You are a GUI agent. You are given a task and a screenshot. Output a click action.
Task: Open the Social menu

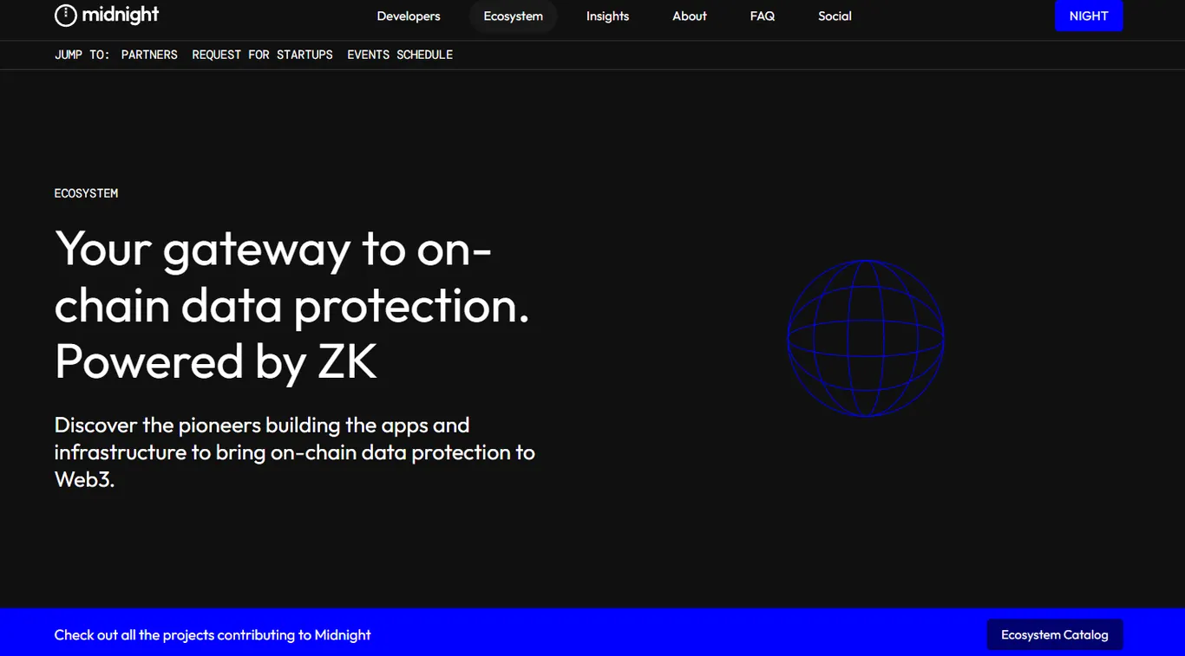click(x=835, y=16)
